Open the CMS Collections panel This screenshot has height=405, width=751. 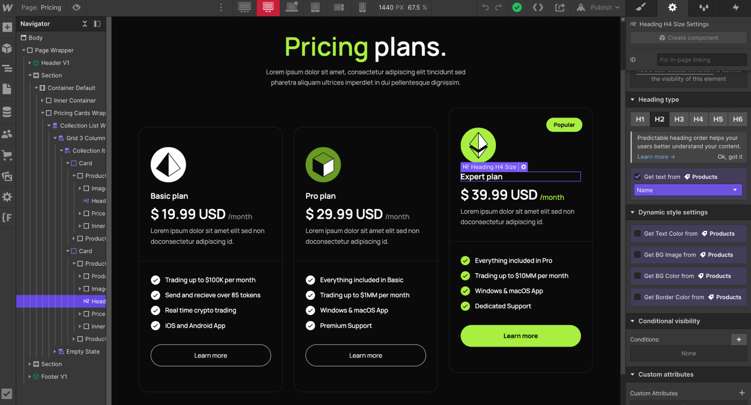coord(8,111)
